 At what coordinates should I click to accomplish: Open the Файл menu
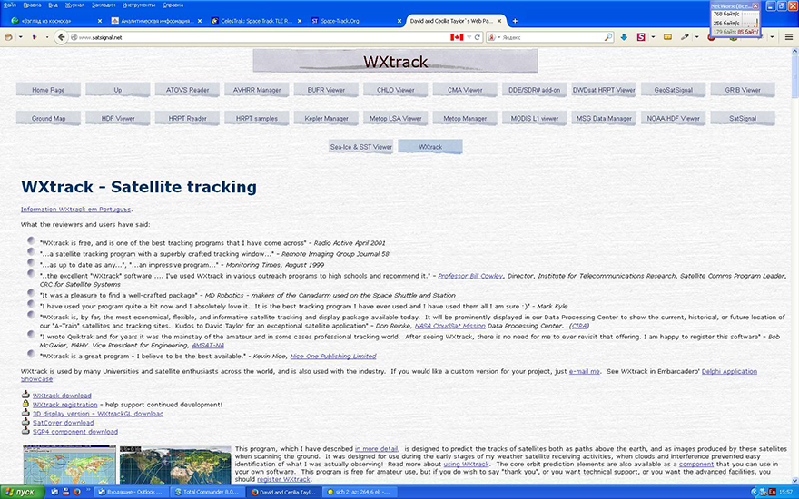[x=9, y=5]
